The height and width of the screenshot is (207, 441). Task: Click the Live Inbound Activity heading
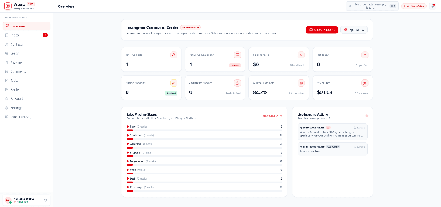point(313,114)
